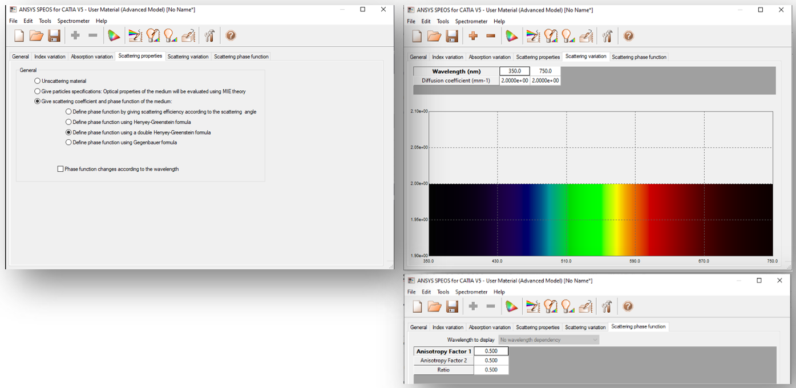Image resolution: width=796 pixels, height=388 pixels.
Task: Select Give particles specifications MIE theory option
Action: (38, 91)
